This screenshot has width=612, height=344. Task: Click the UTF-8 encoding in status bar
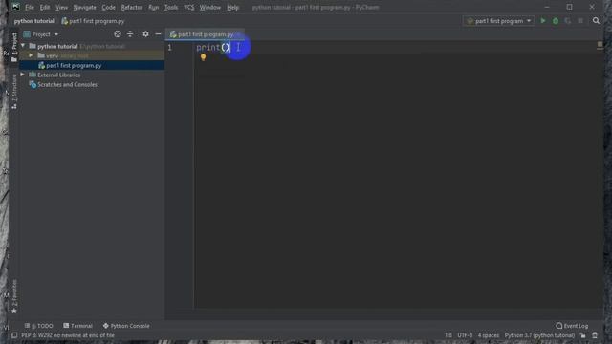(465, 335)
